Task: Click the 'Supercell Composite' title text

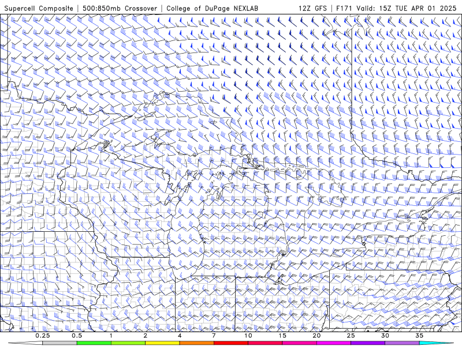Action: (39, 8)
